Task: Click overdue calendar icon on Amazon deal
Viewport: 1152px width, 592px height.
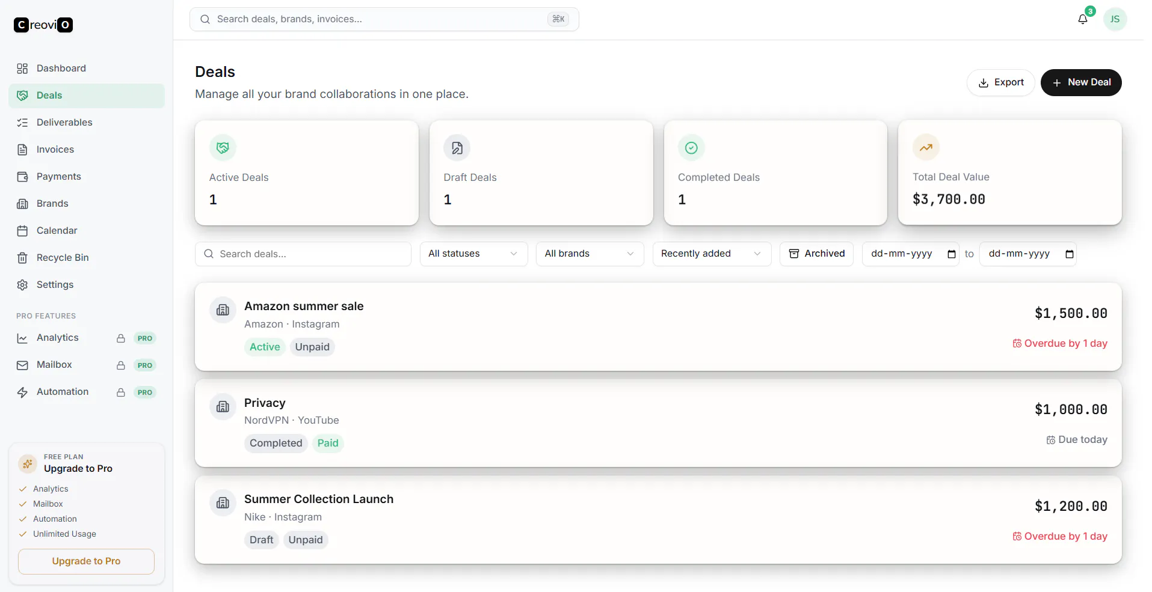Action: pyautogui.click(x=1017, y=344)
